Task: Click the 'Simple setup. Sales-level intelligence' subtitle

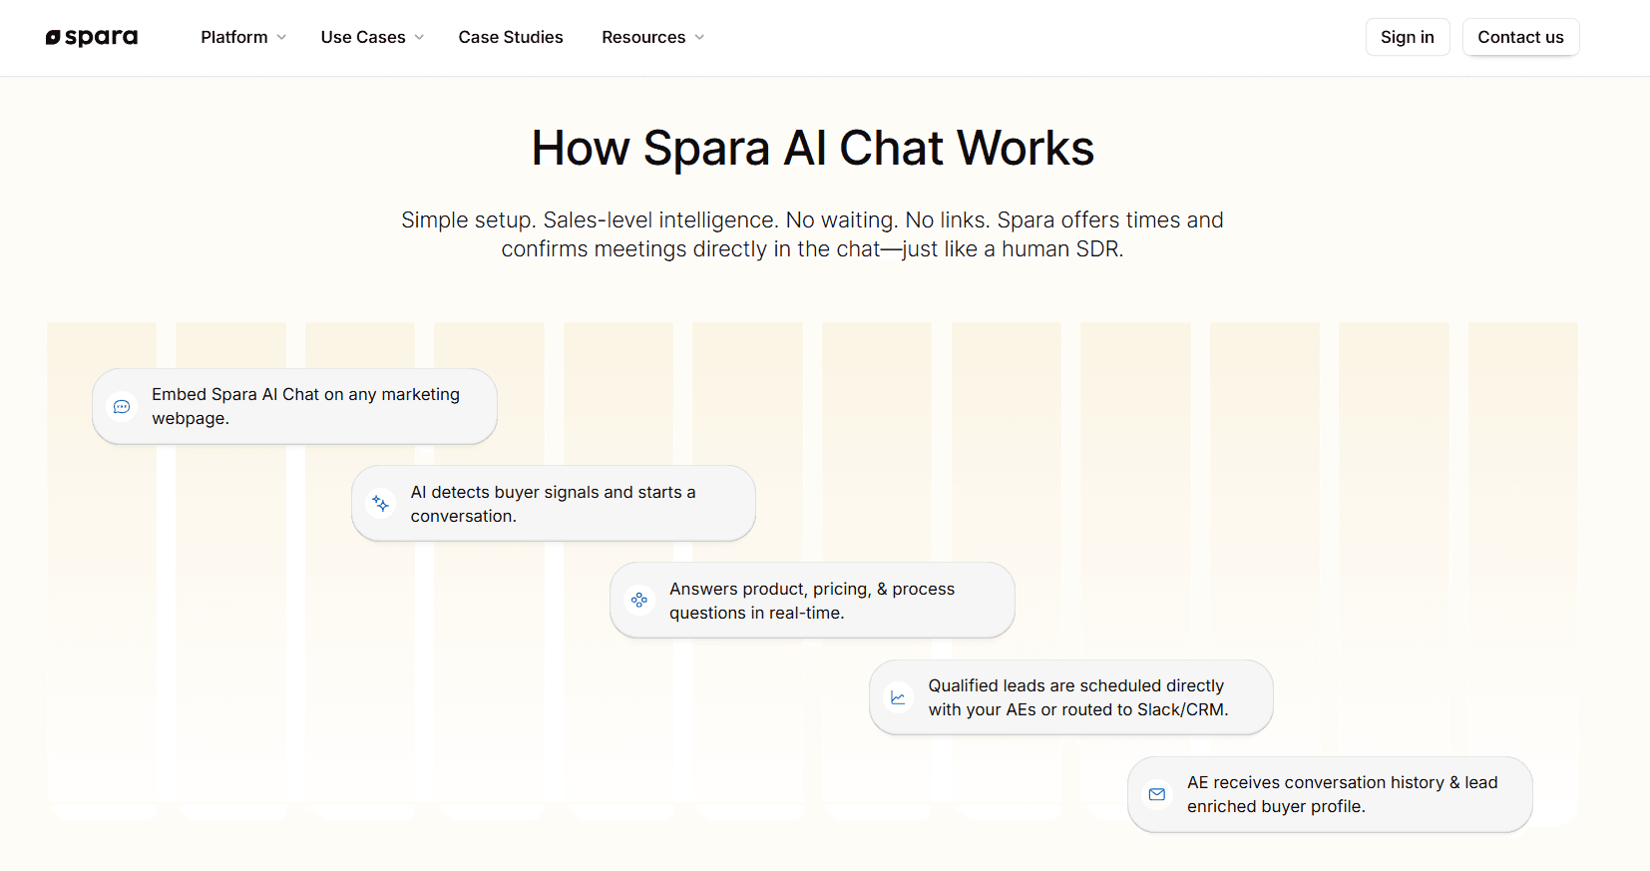Action: tap(812, 234)
